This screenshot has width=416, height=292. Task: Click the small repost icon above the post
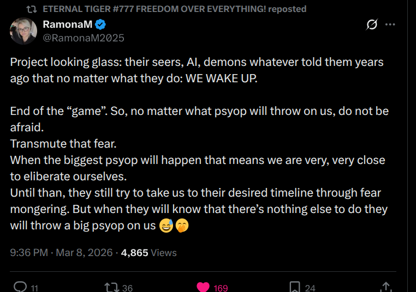32,9
